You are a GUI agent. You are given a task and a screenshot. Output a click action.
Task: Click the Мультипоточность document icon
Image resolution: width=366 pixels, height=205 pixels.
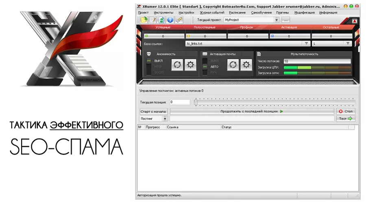(x=259, y=54)
